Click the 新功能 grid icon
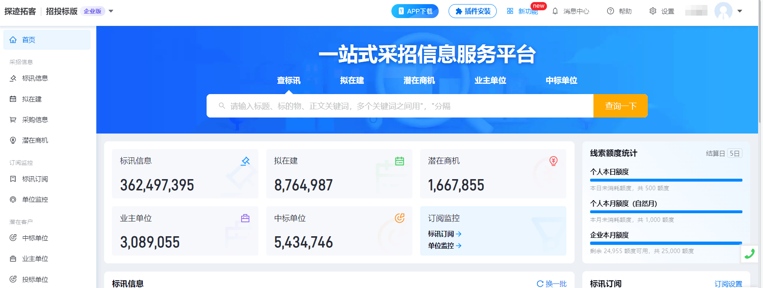The width and height of the screenshot is (763, 288). (510, 11)
